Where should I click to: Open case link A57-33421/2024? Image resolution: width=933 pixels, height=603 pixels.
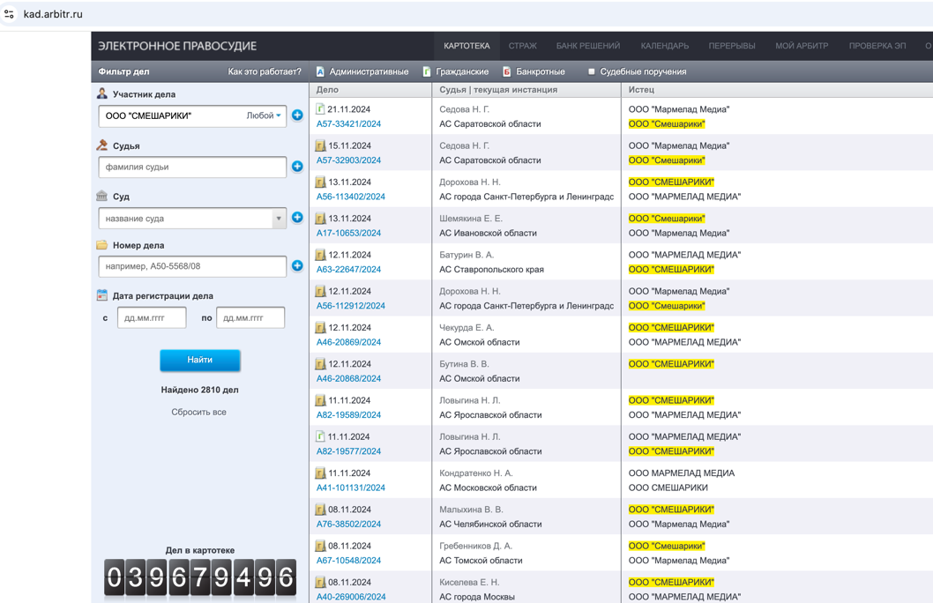point(348,123)
